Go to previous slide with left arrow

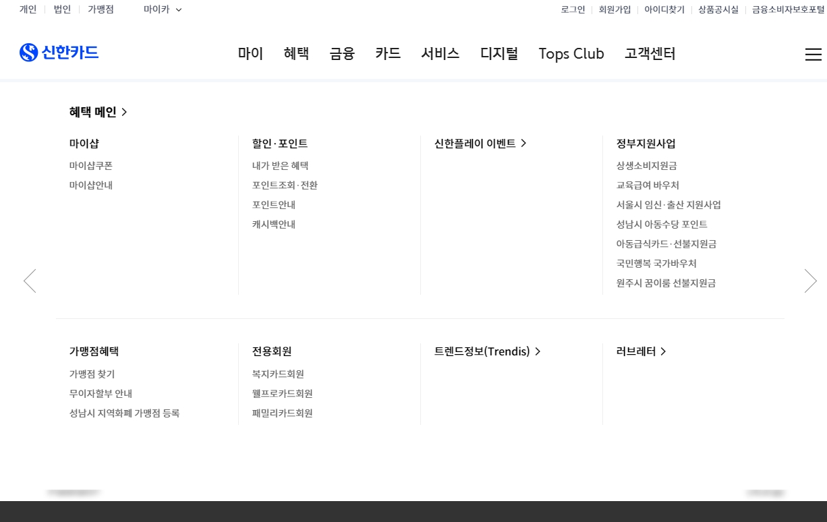click(x=30, y=281)
